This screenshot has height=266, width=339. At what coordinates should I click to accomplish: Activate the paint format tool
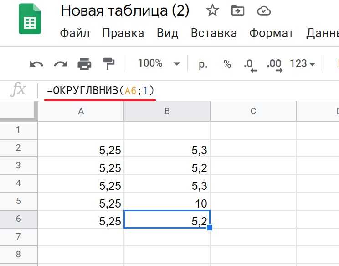[x=109, y=64]
